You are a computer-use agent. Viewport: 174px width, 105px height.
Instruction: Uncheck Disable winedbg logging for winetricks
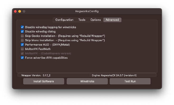click(22, 27)
